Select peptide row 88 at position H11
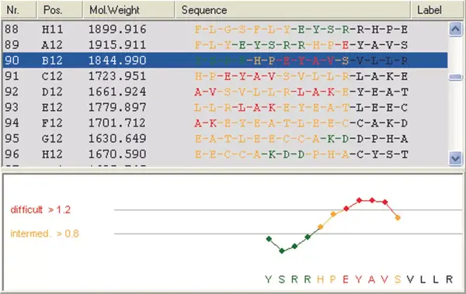 pos(225,29)
